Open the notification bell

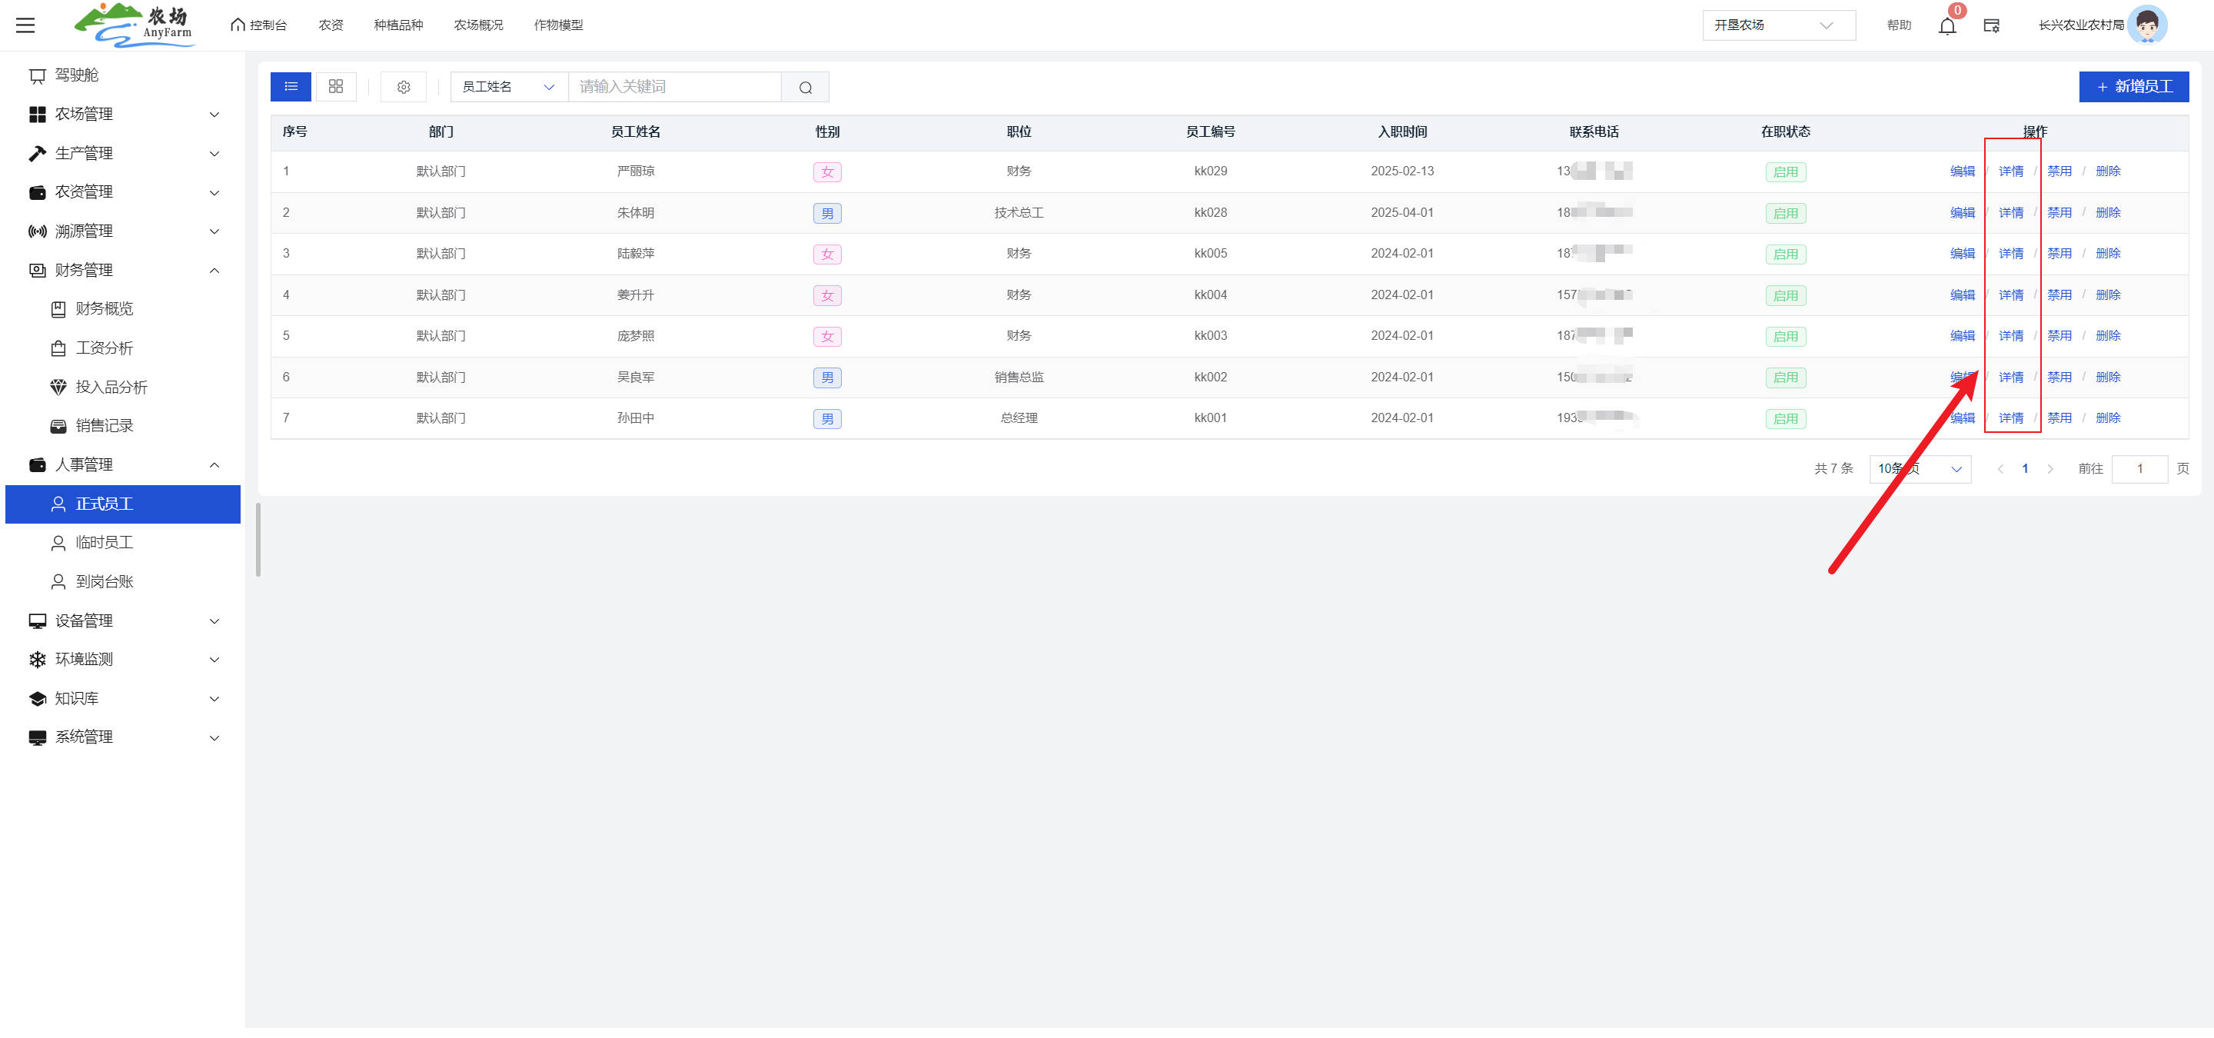[x=1946, y=26]
